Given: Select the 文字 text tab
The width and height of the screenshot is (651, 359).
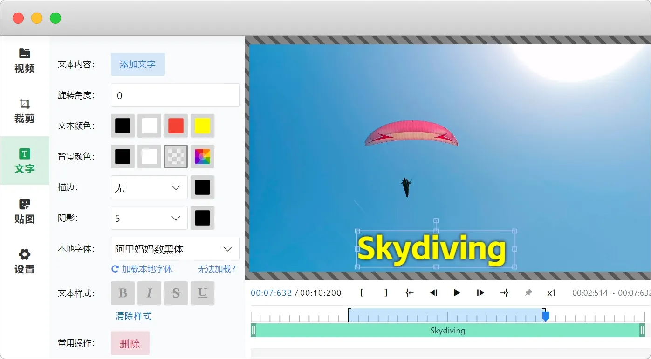Looking at the screenshot, I should coord(25,161).
